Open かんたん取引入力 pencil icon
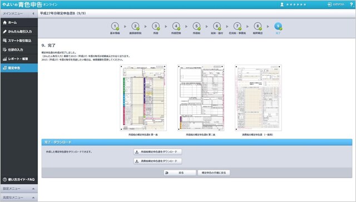 point(5,32)
